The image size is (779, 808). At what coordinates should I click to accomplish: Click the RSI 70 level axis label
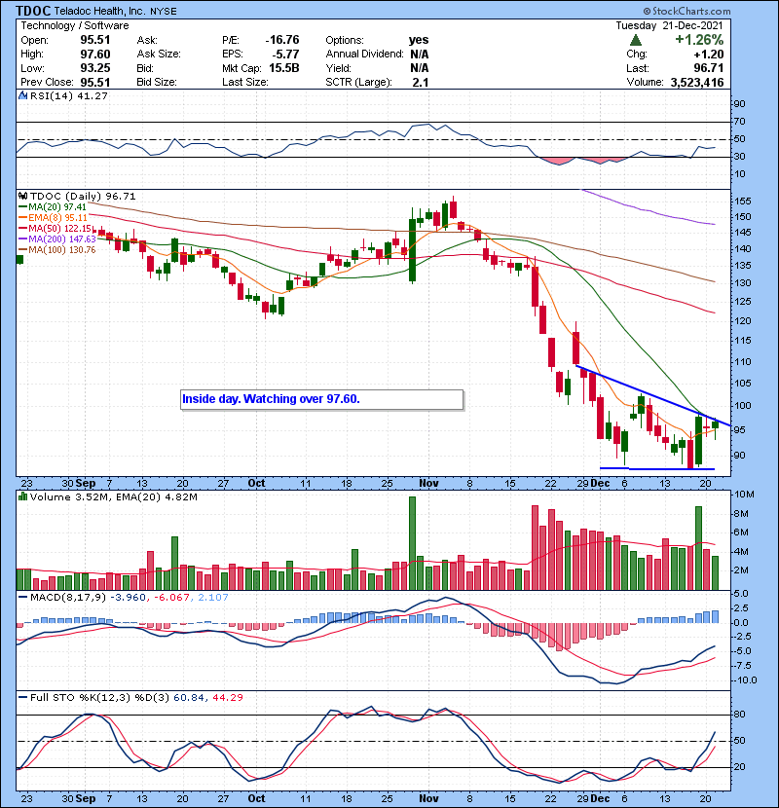(740, 122)
